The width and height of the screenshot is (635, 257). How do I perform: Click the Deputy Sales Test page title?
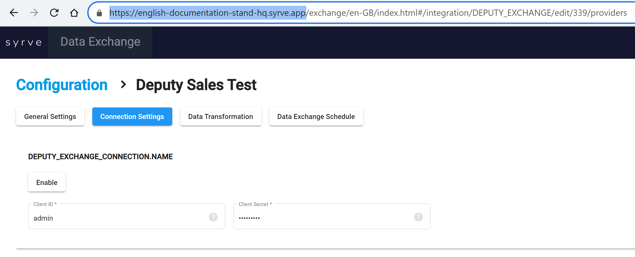click(x=196, y=85)
